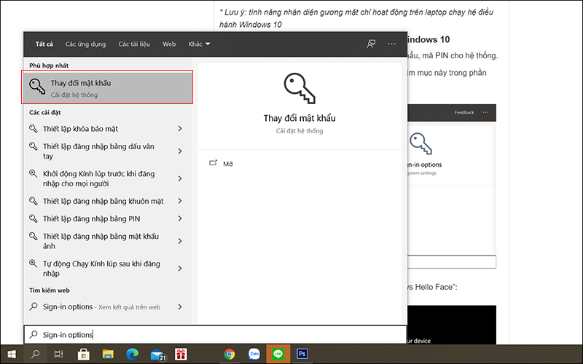This screenshot has height=364, width=583.
Task: Click the key icon in background article image
Action: coord(420,143)
